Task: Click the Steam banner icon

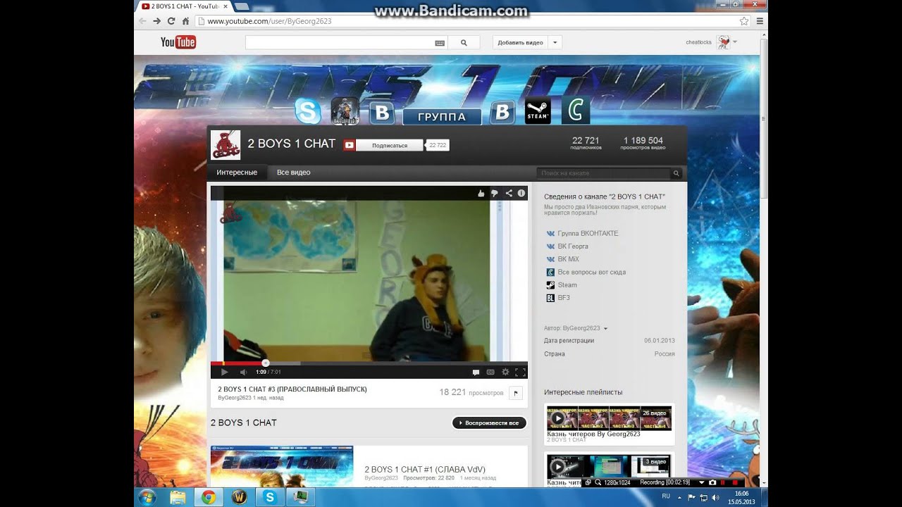Action: click(x=538, y=111)
